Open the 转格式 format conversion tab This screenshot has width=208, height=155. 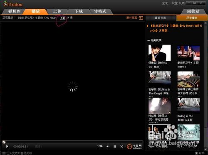(x=100, y=11)
